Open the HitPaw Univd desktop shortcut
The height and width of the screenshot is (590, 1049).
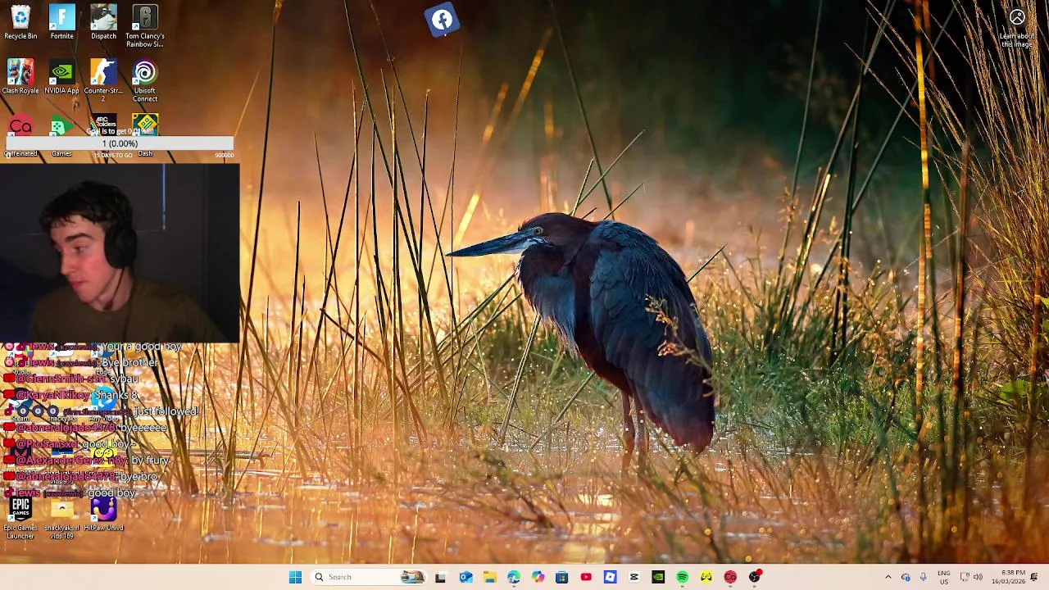tap(103, 515)
